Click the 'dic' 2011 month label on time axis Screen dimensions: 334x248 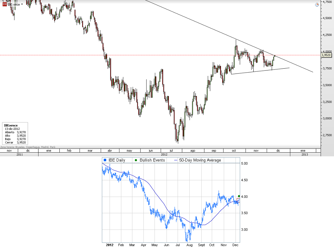28,150
